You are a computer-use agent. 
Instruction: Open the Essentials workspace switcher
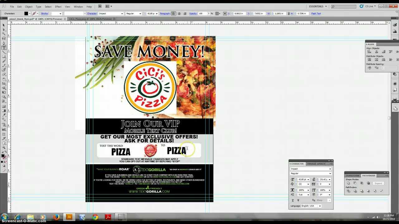pyautogui.click(x=318, y=6)
